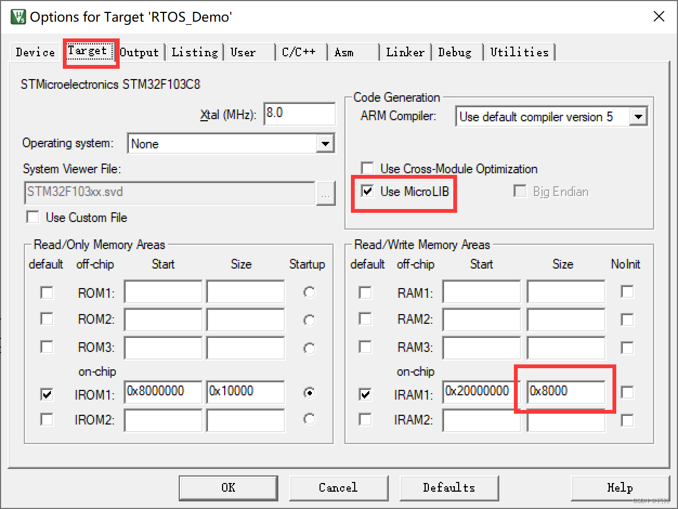Click the Defaults button
This screenshot has height=509, width=678.
(449, 487)
